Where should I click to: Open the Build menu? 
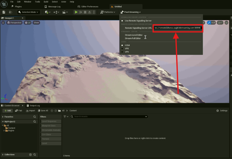point(46,2)
